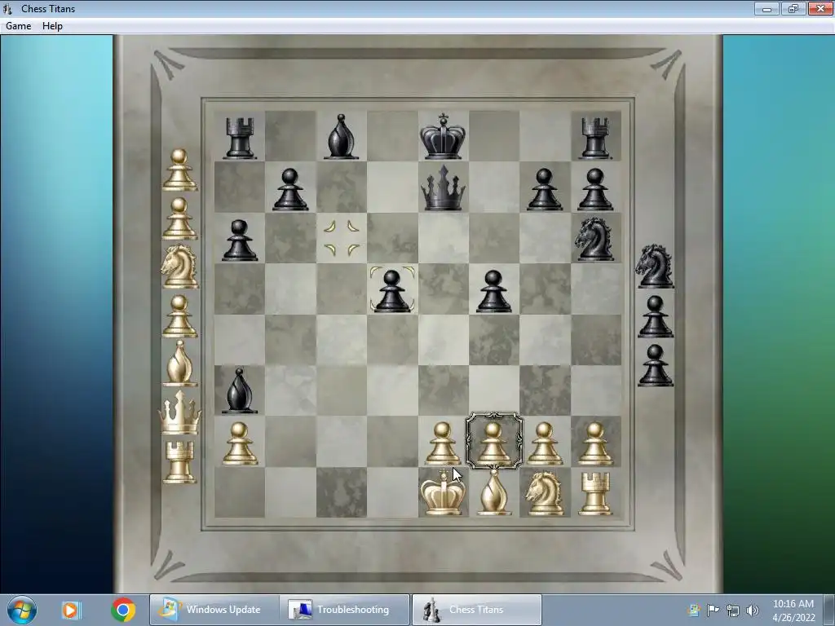Minimize the Chess Titans window
Screen dimensions: 835x626
coord(767,8)
